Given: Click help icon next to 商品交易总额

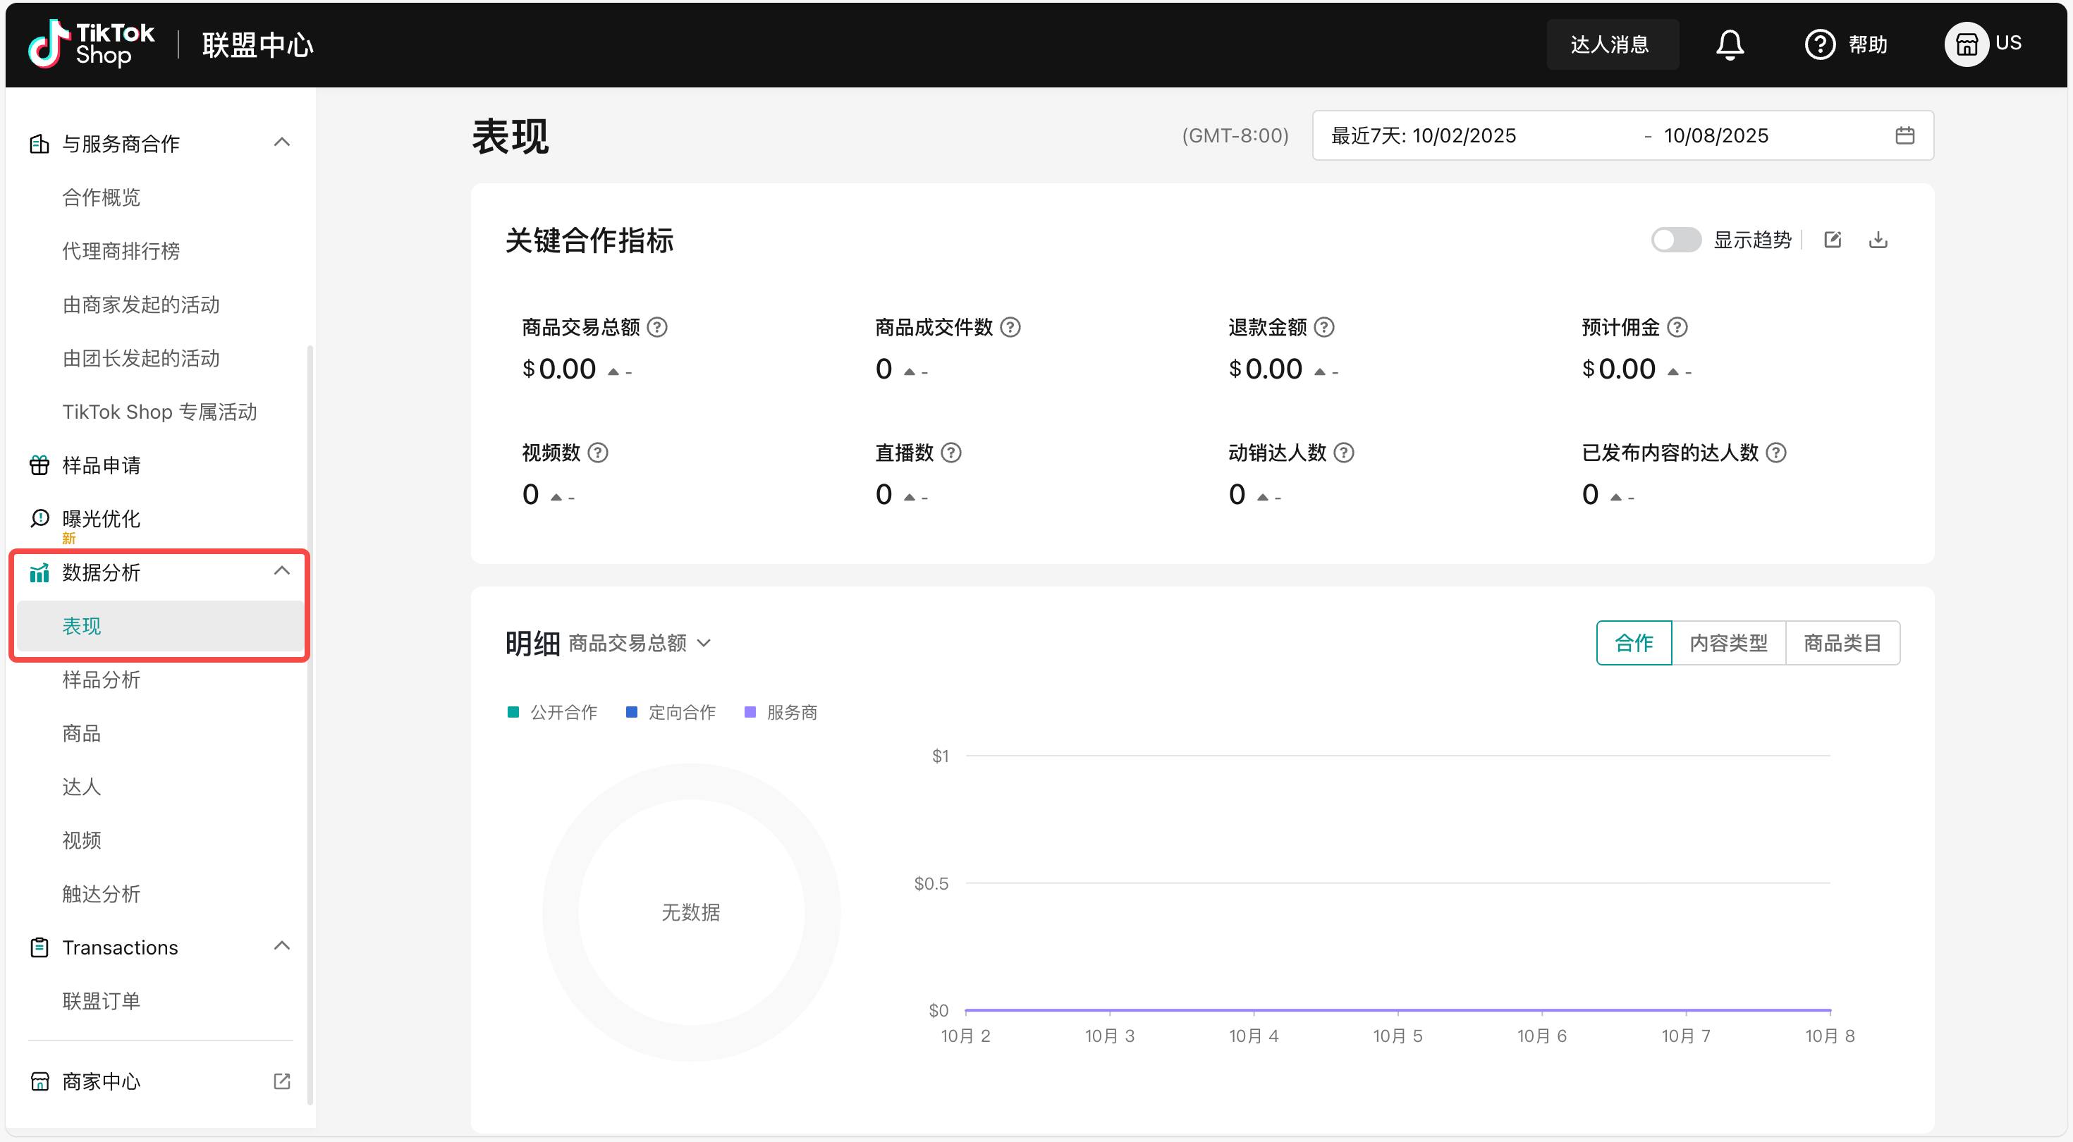Looking at the screenshot, I should pos(656,328).
